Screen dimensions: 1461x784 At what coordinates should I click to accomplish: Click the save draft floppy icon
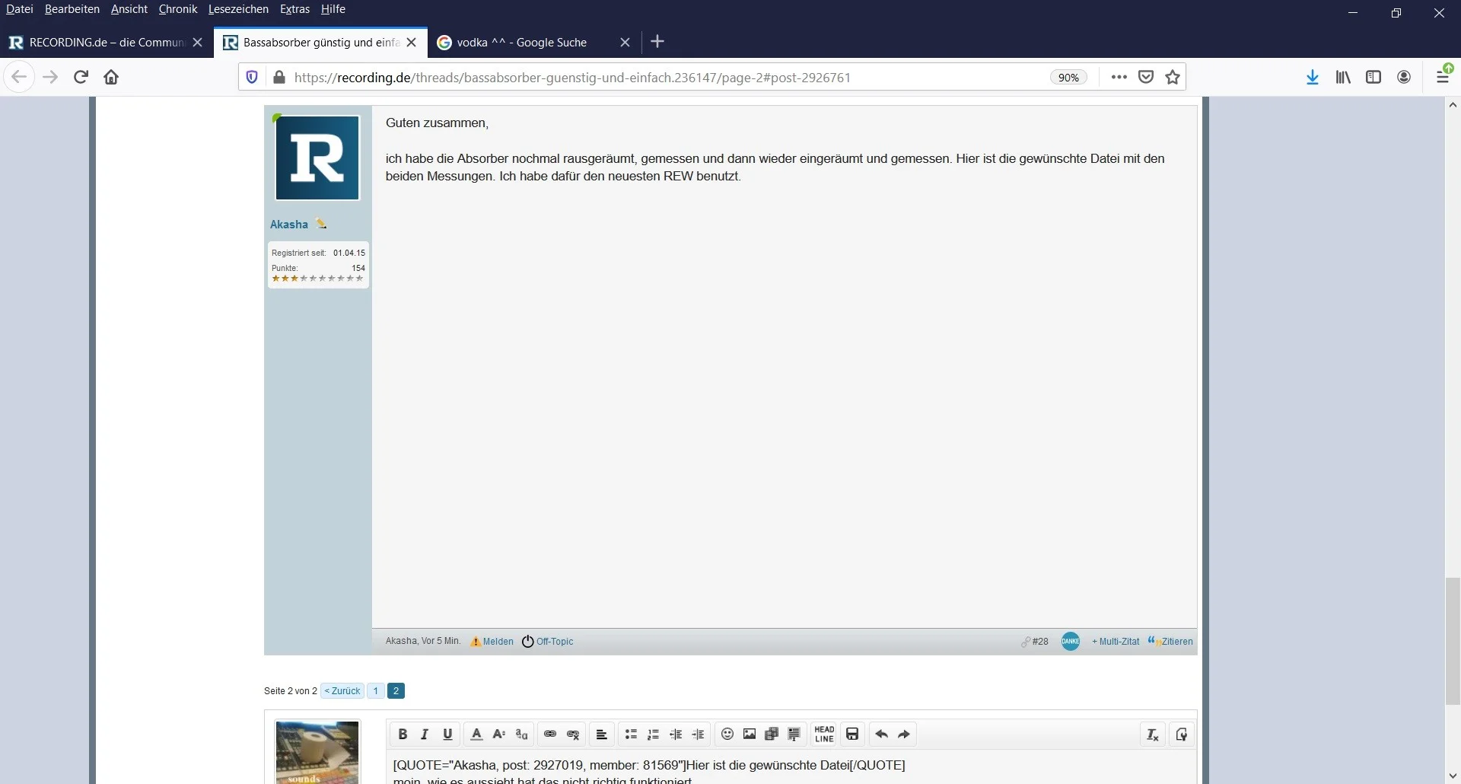pos(852,735)
